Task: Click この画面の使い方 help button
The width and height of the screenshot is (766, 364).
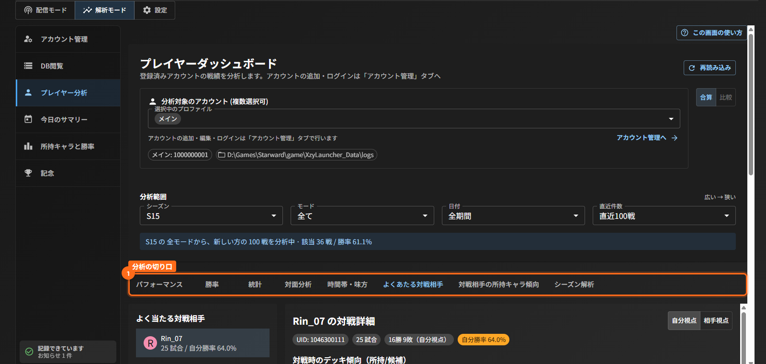Action: point(711,33)
